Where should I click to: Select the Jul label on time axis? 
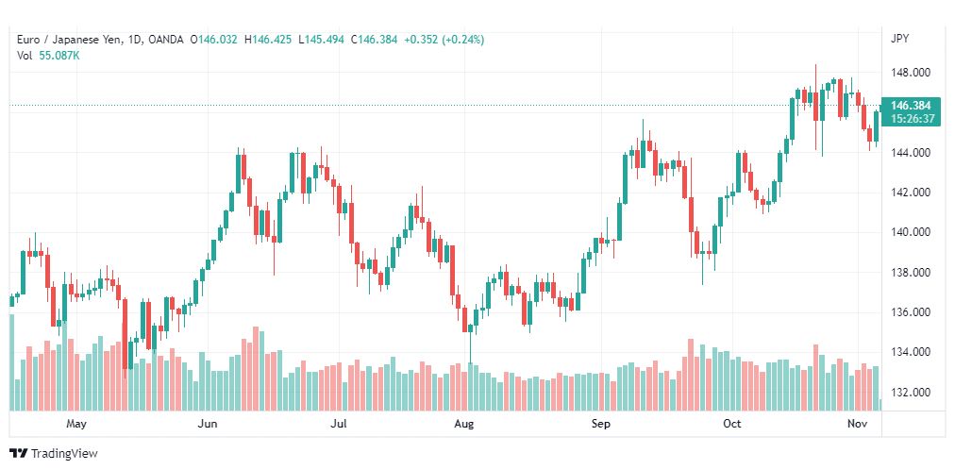[x=338, y=424]
